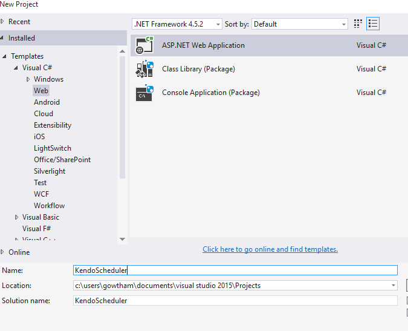Select the Visual Basic category label

pyautogui.click(x=40, y=217)
